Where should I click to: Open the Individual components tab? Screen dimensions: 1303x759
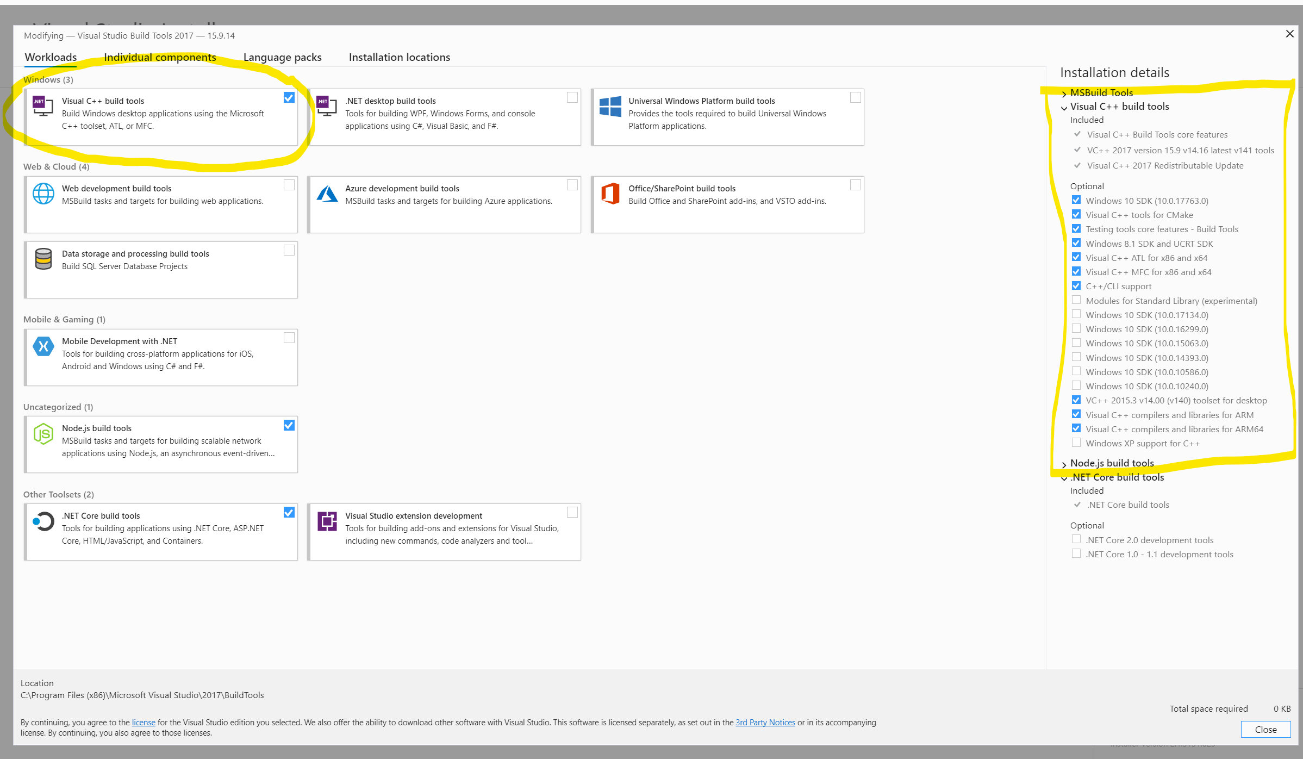[160, 57]
